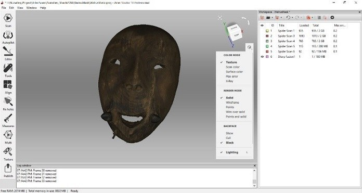The width and height of the screenshot is (362, 193).
Task: Close the Workspace panel
Action: tap(359, 12)
